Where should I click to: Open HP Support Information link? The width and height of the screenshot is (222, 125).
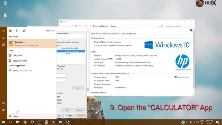[x=183, y=69]
